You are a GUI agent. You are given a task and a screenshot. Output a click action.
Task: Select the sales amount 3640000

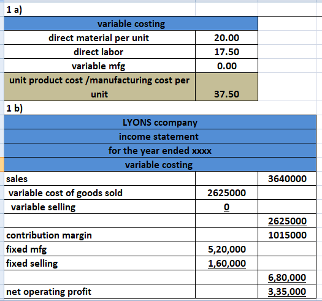click(x=287, y=178)
